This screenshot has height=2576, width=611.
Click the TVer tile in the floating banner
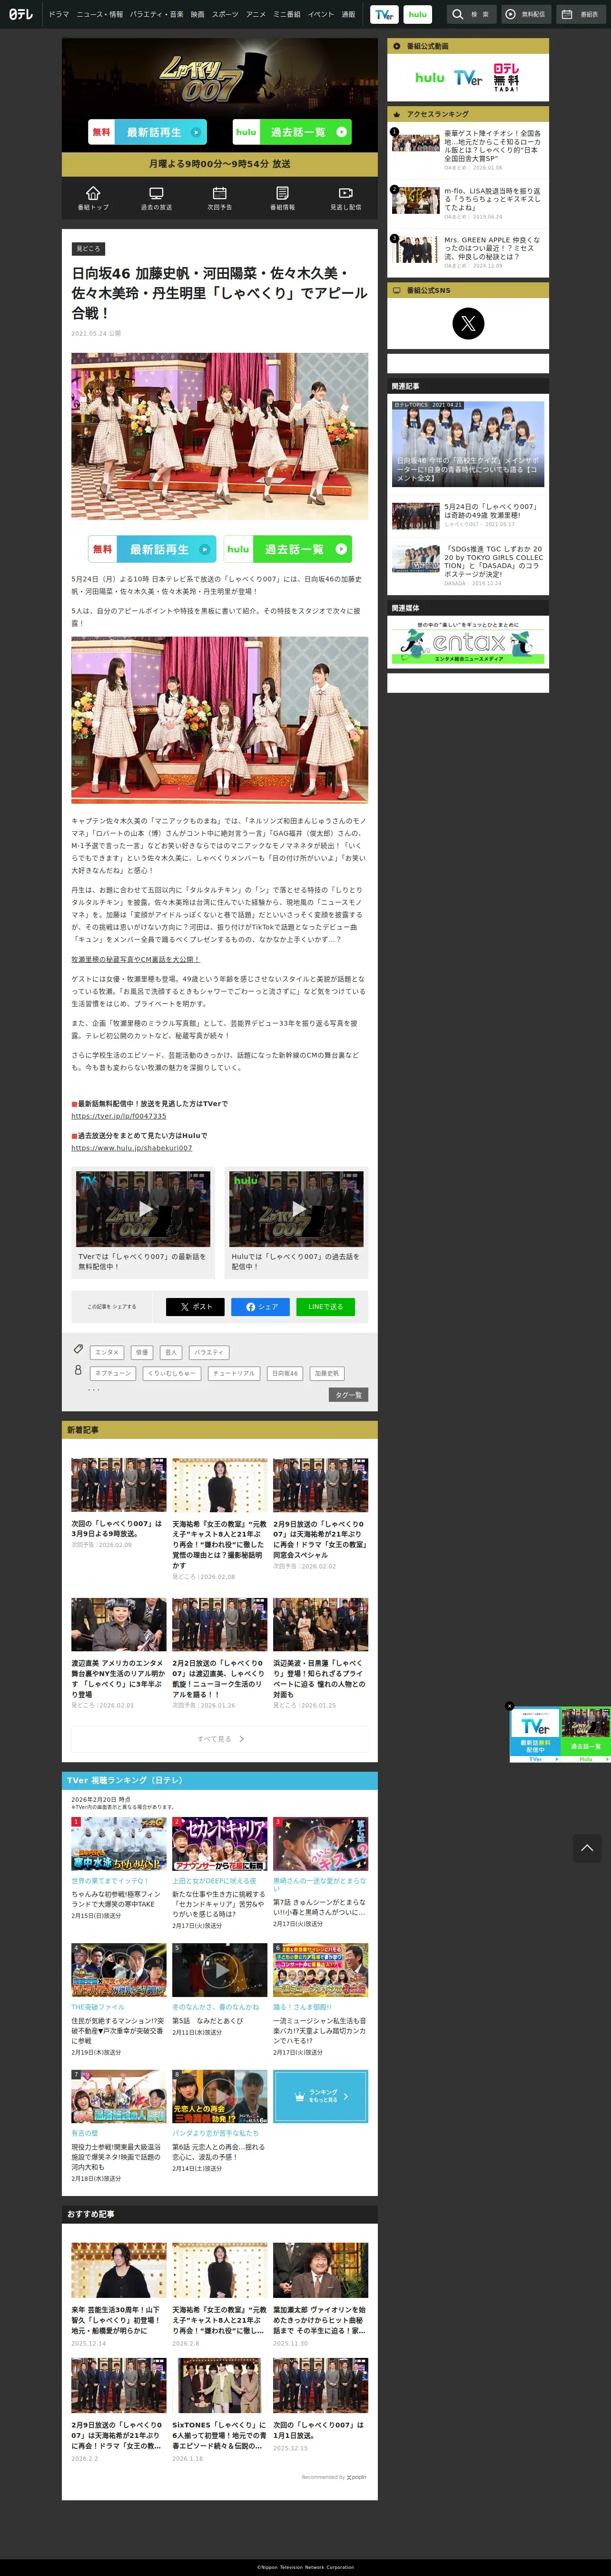tap(535, 1735)
